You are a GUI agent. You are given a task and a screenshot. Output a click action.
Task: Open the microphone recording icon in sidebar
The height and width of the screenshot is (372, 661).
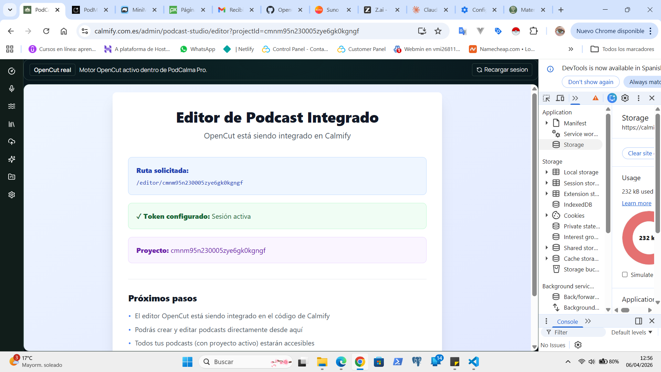pyautogui.click(x=12, y=89)
